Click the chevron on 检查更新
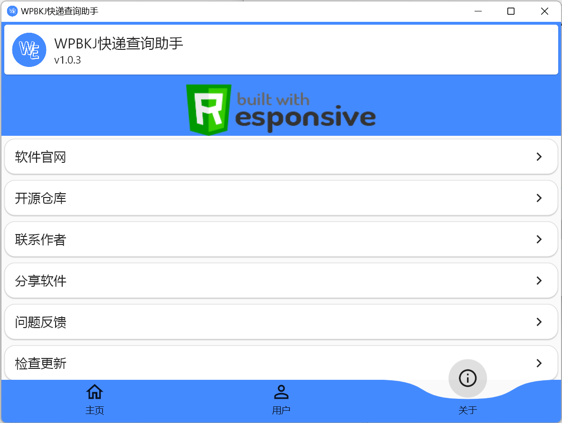This screenshot has width=562, height=423. (x=539, y=363)
